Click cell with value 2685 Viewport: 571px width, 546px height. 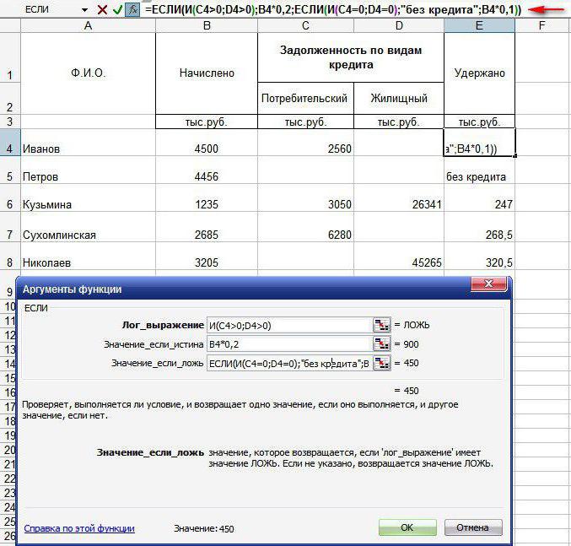coord(207,227)
